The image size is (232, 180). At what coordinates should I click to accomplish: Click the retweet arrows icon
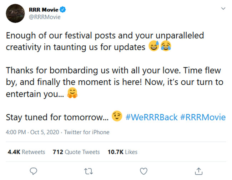pos(89,170)
